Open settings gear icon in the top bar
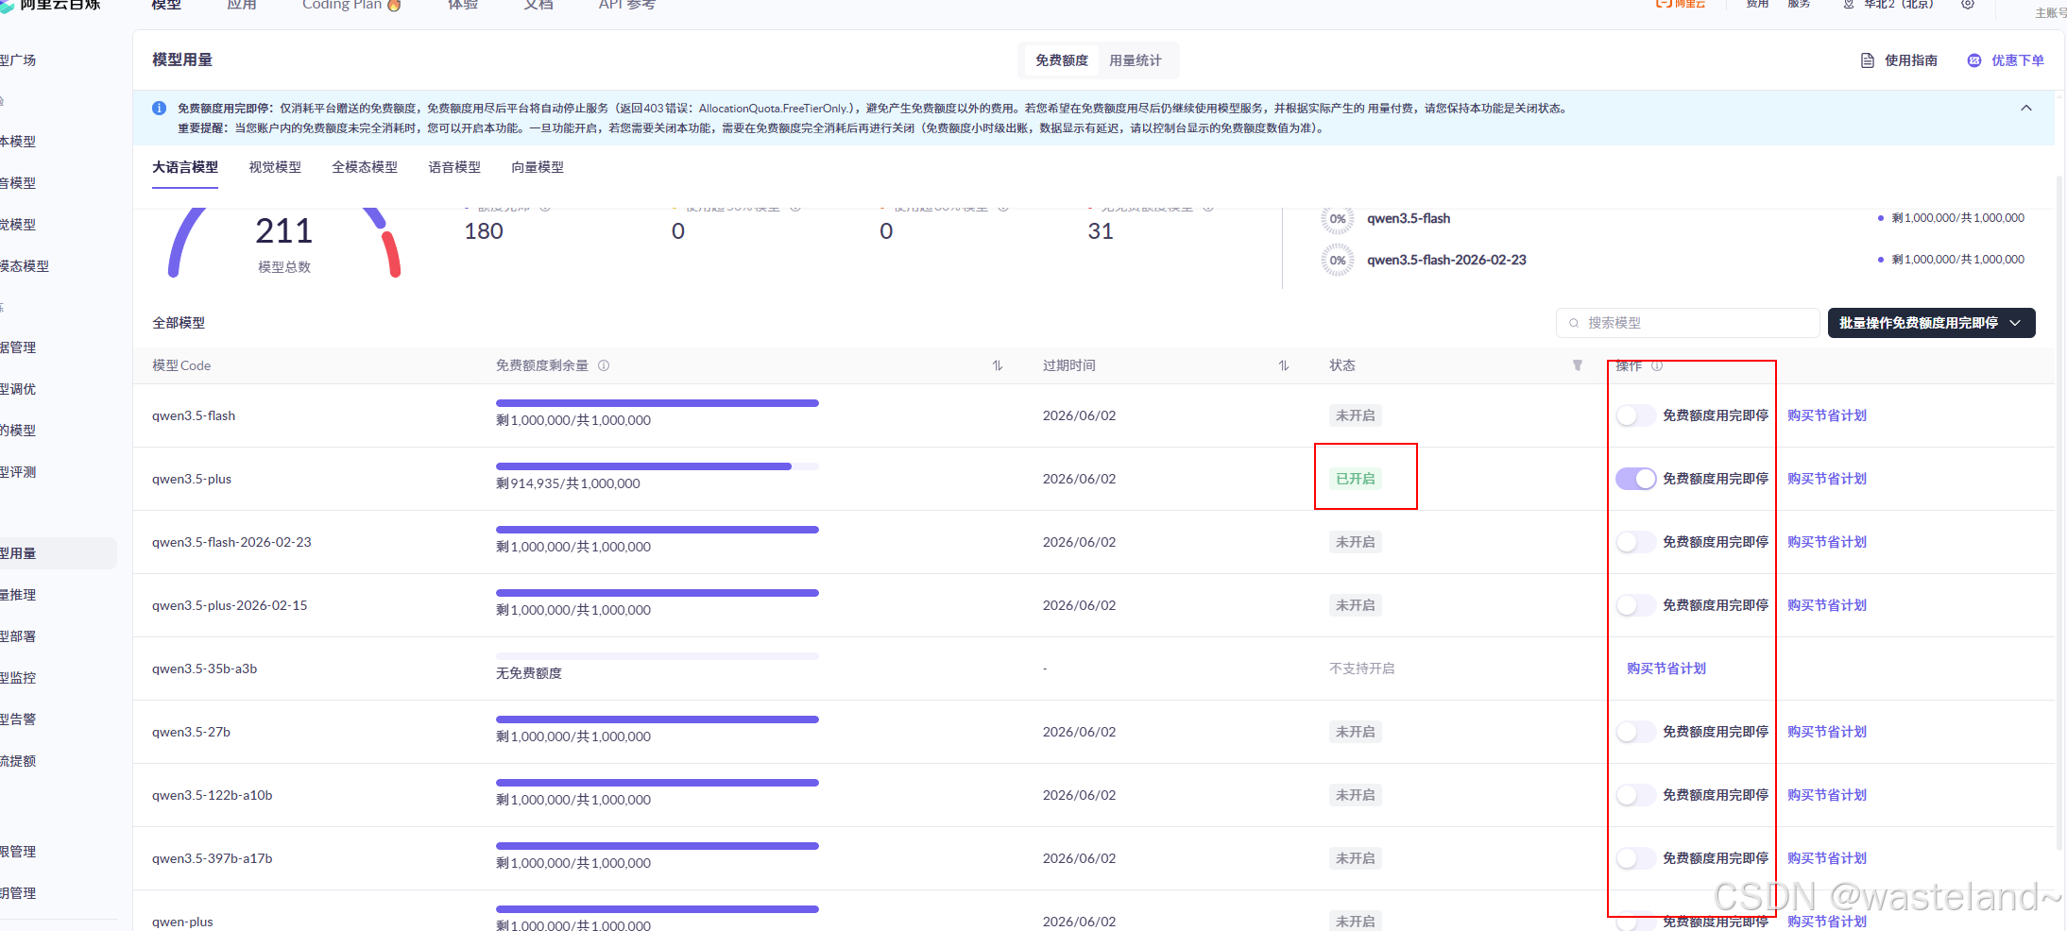Image resolution: width=2067 pixels, height=931 pixels. (x=1968, y=4)
